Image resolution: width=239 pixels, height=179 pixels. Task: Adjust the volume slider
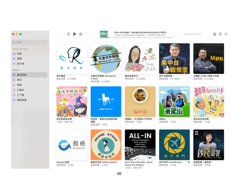coord(192,34)
